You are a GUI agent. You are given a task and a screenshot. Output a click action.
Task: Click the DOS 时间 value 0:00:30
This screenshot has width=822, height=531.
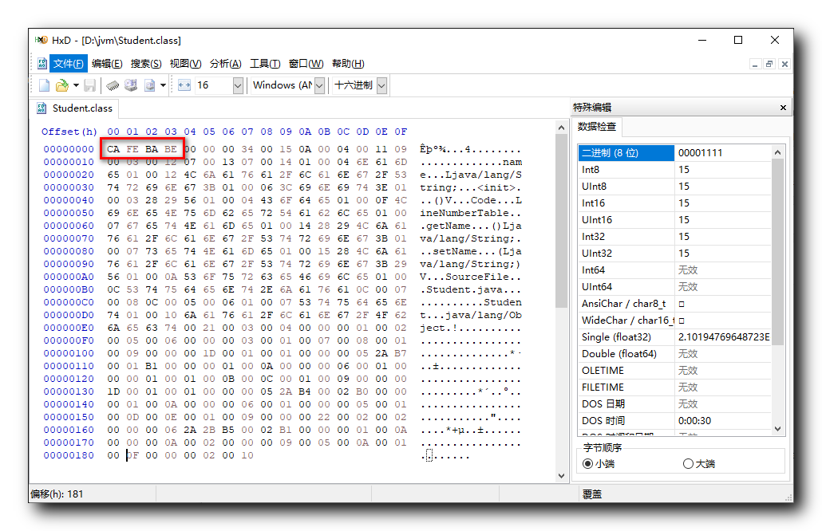694,421
